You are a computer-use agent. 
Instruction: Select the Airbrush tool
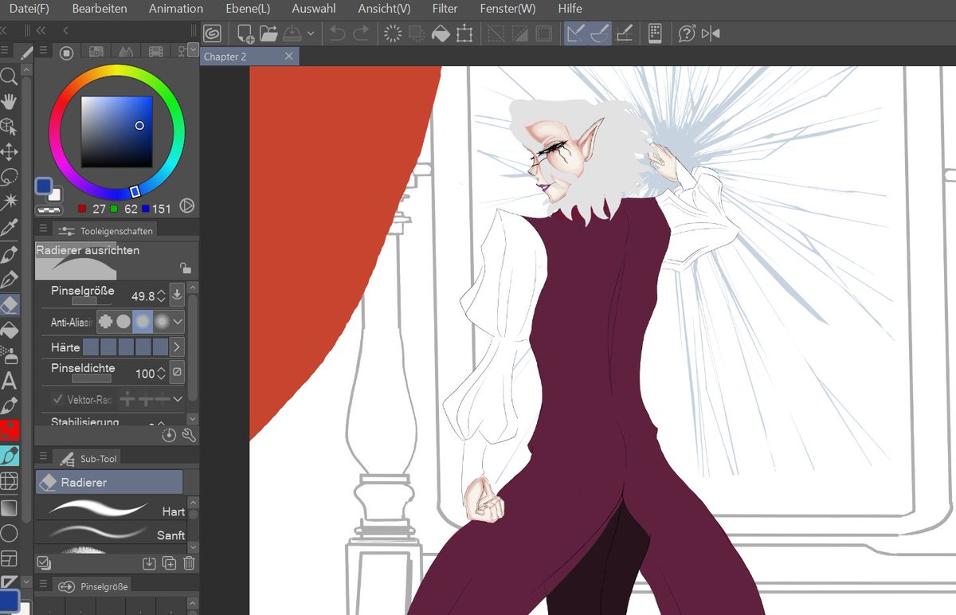point(9,354)
